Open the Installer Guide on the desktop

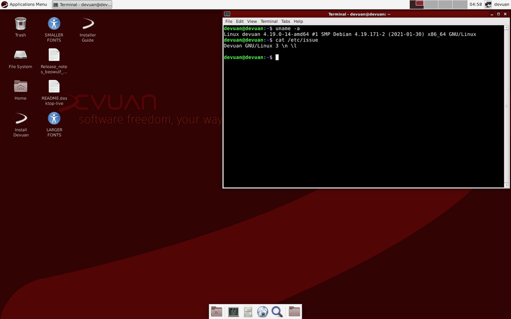87,23
